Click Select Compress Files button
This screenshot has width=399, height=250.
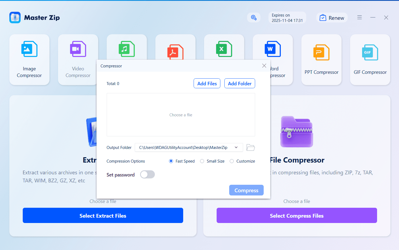click(x=297, y=216)
